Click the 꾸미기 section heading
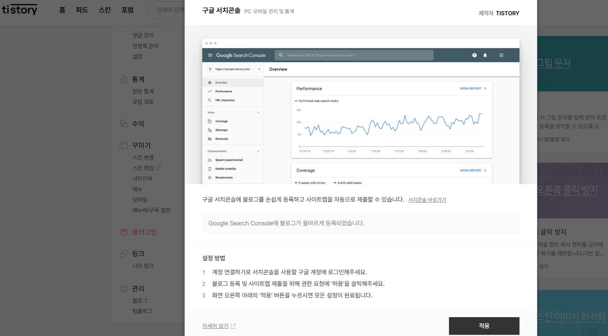This screenshot has height=336, width=608. coord(141,145)
